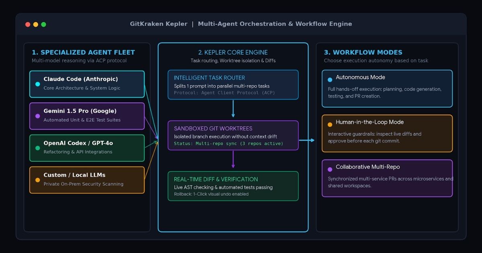This screenshot has height=253, width=482.
Task: Select the Real-Time Diff & Verification box
Action: 233,186
